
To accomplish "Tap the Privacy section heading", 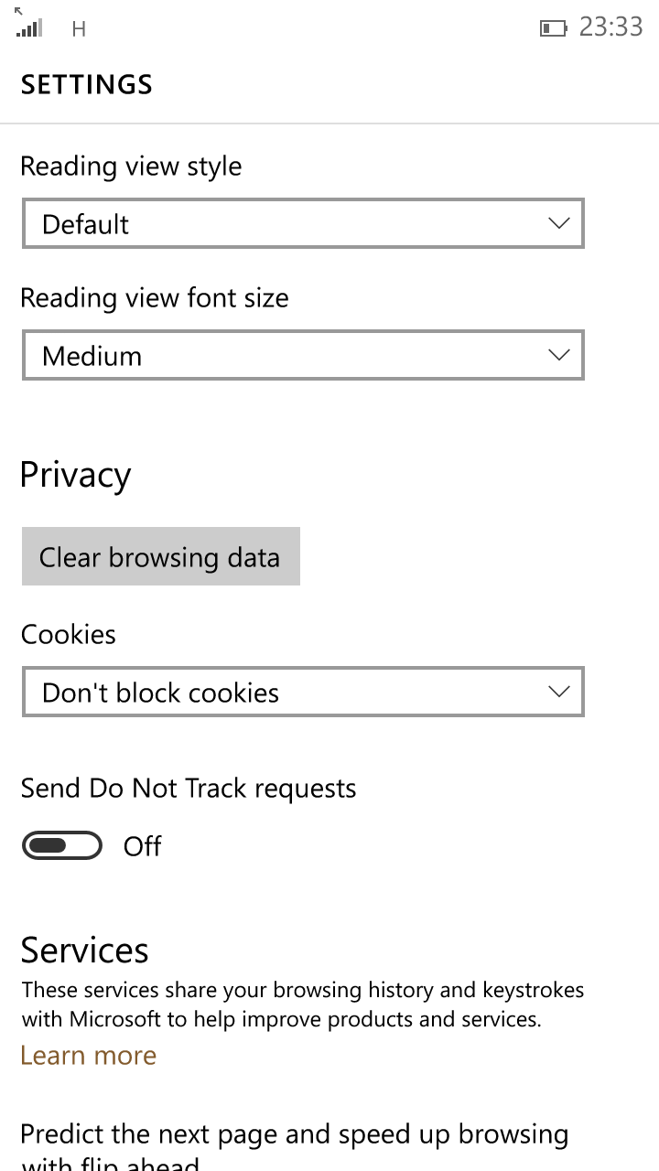I will pyautogui.click(x=76, y=476).
